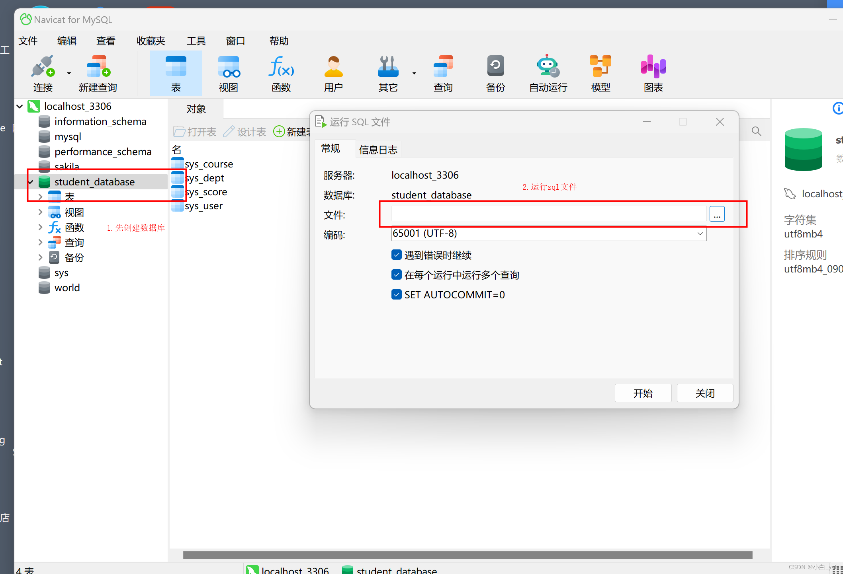The image size is (843, 574).
Task: Click the 开始 button to run
Action: coord(643,393)
